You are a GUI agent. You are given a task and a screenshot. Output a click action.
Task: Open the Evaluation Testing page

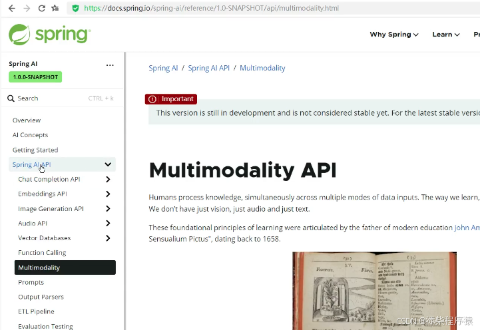tap(45, 326)
